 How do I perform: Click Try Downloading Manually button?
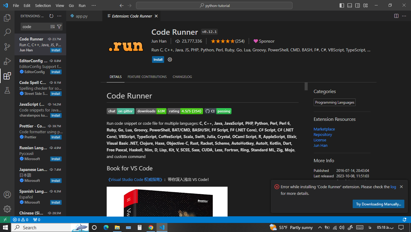pos(378,204)
